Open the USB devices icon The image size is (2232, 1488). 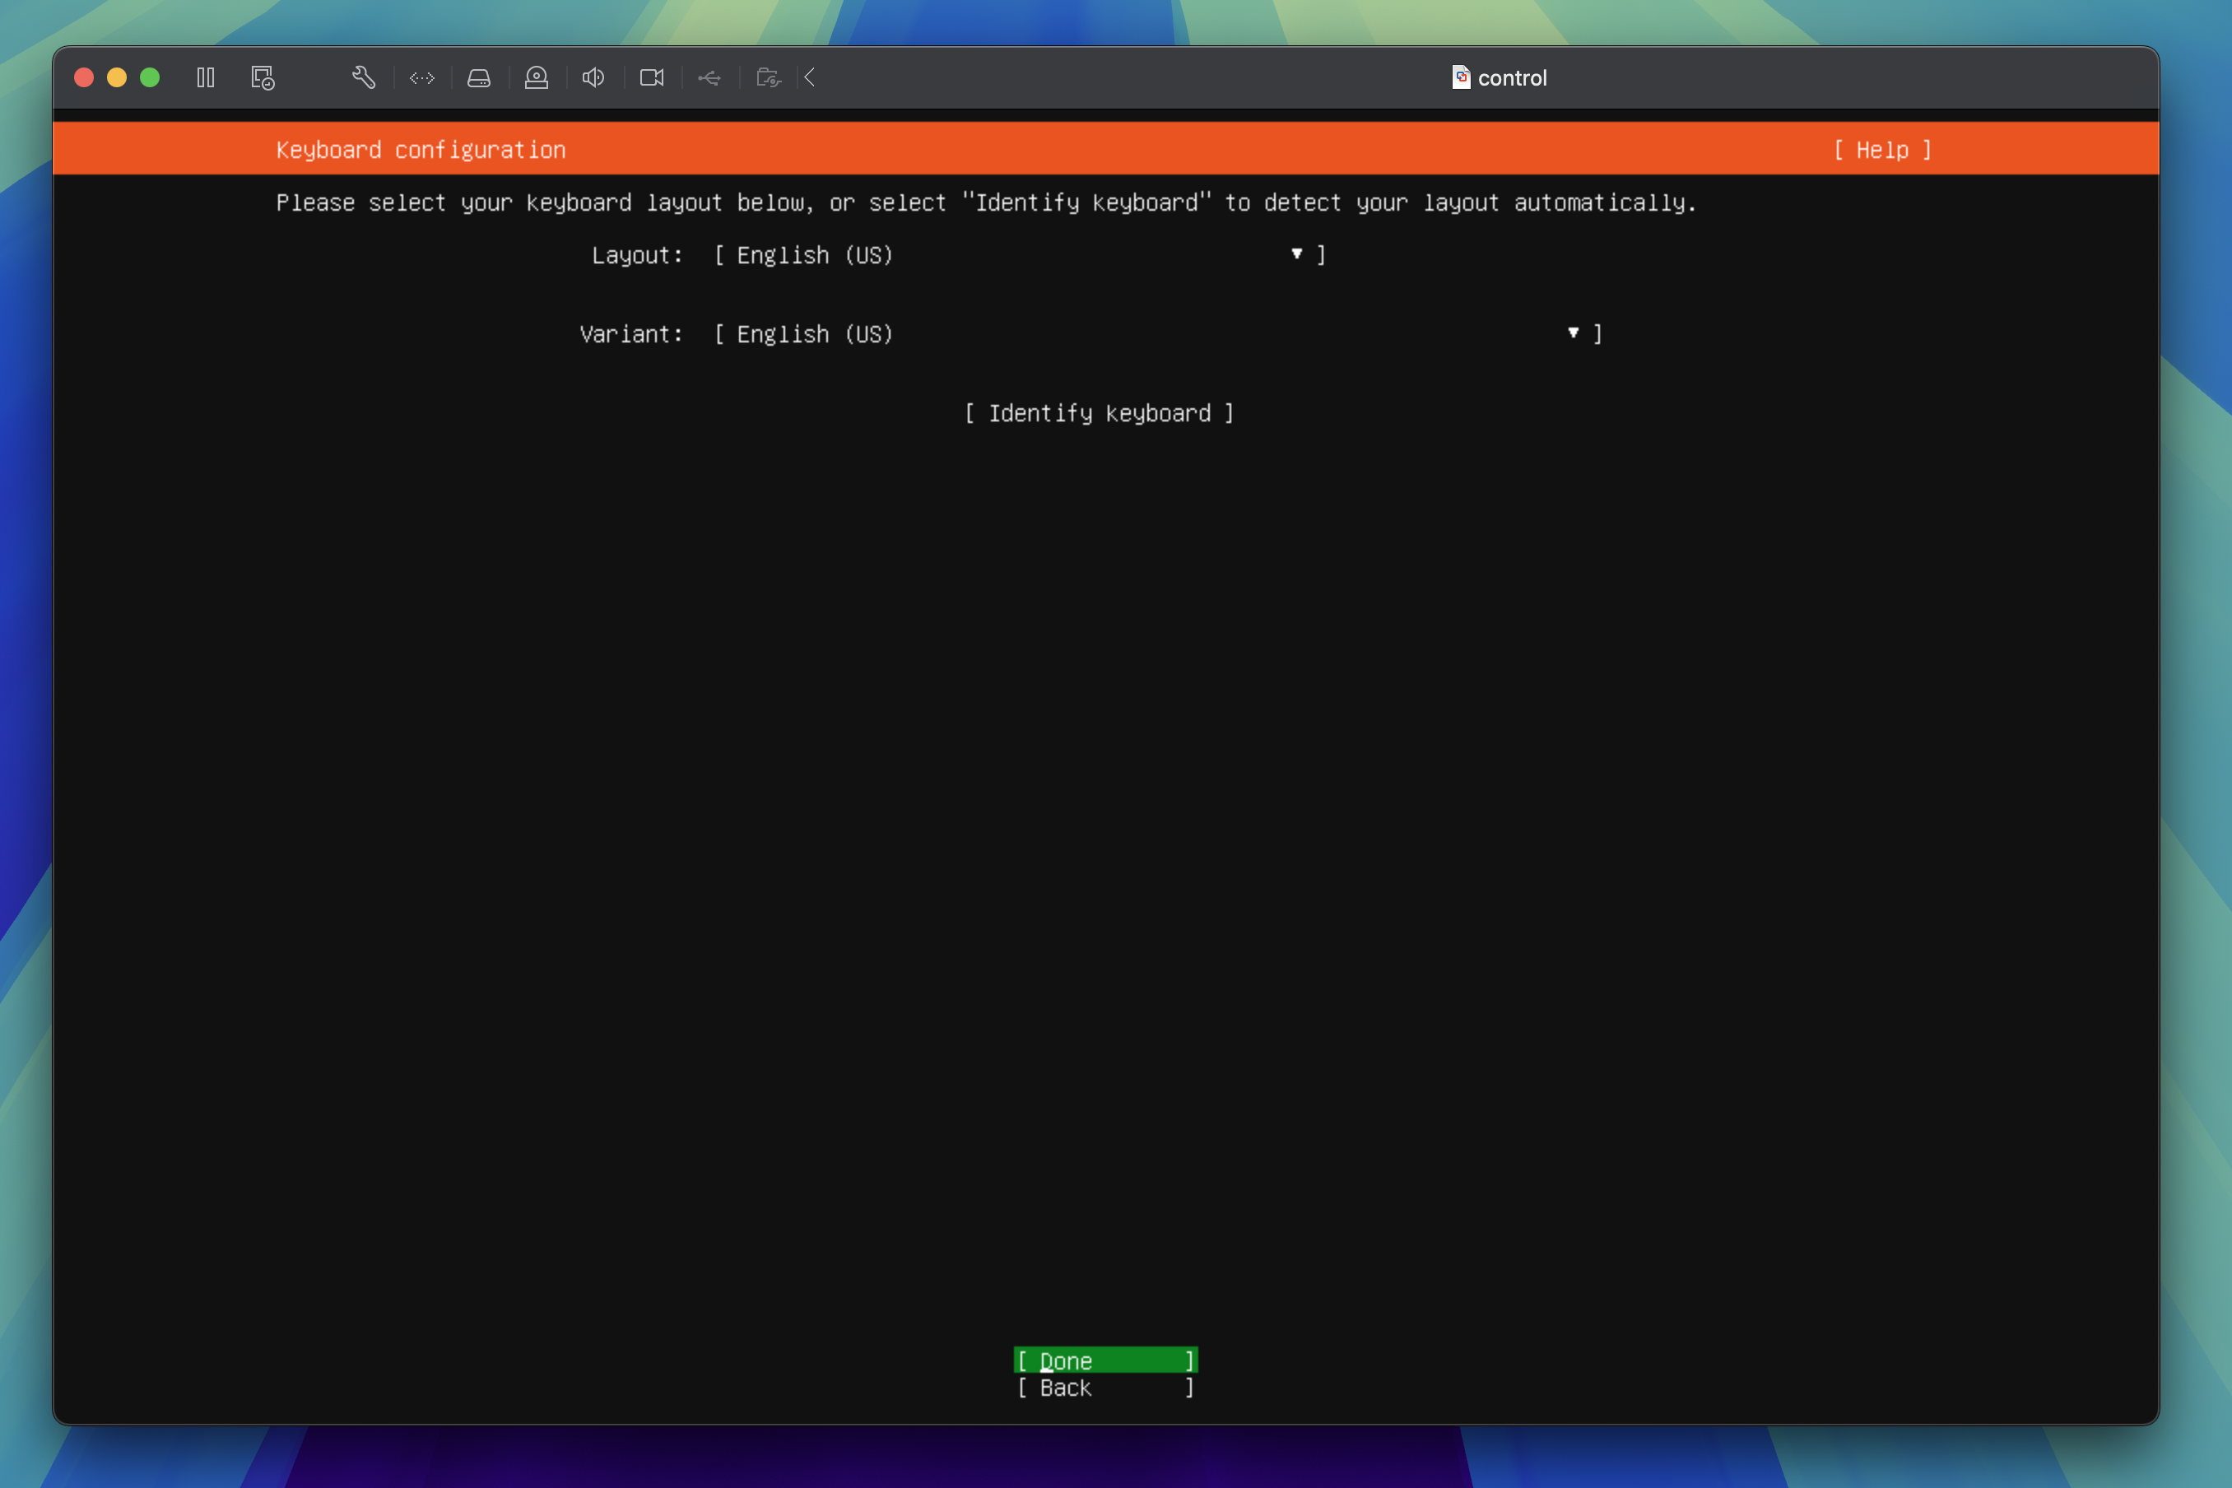pos(709,78)
